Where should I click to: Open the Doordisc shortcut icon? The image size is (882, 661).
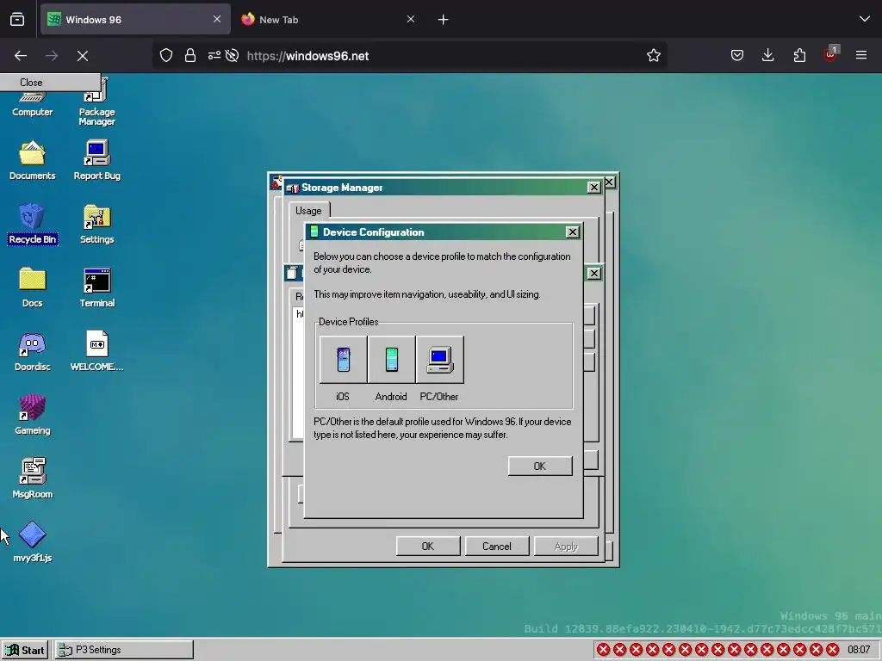(32, 351)
